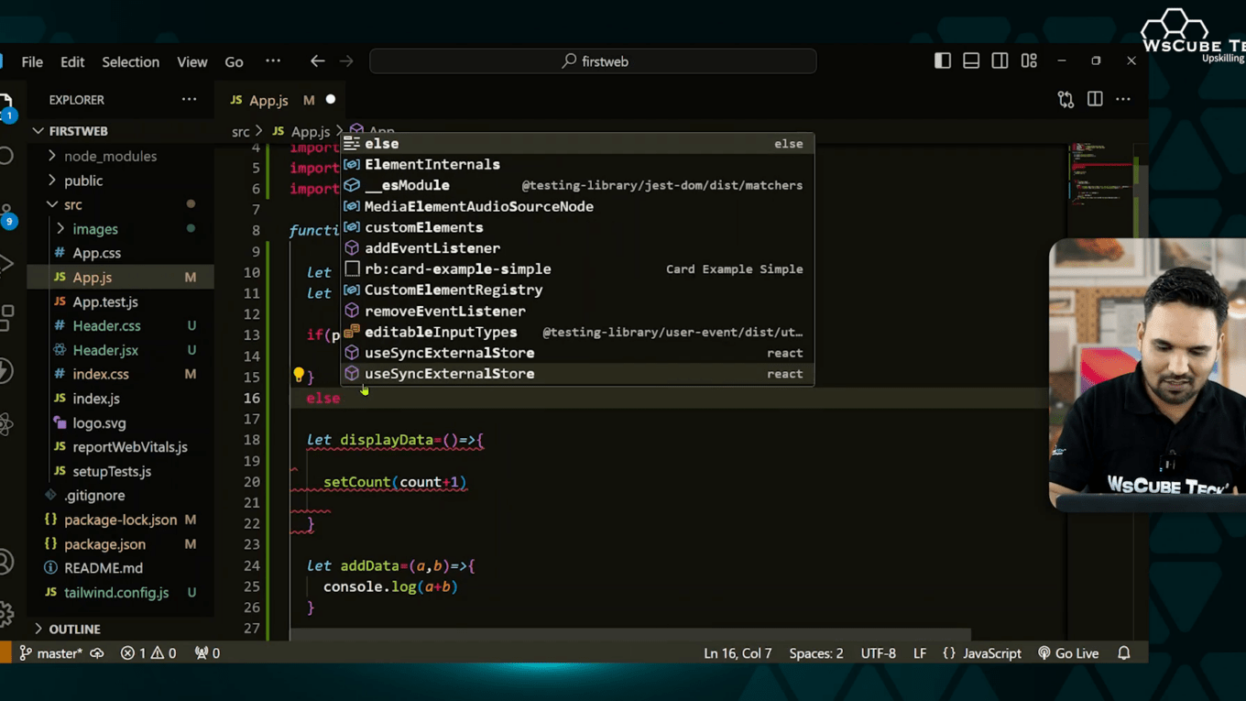Open Header.css in the explorer

tap(107, 326)
